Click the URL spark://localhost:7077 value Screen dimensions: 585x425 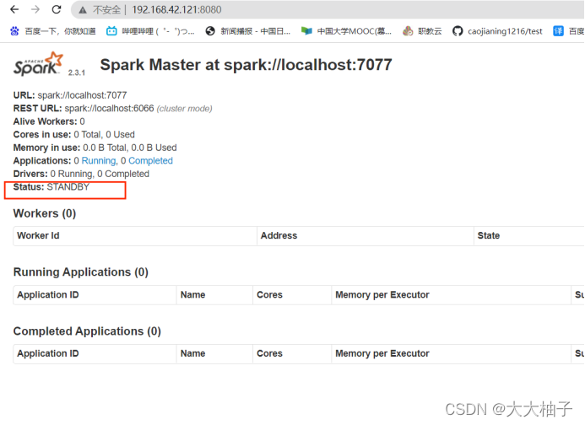pyautogui.click(x=82, y=95)
